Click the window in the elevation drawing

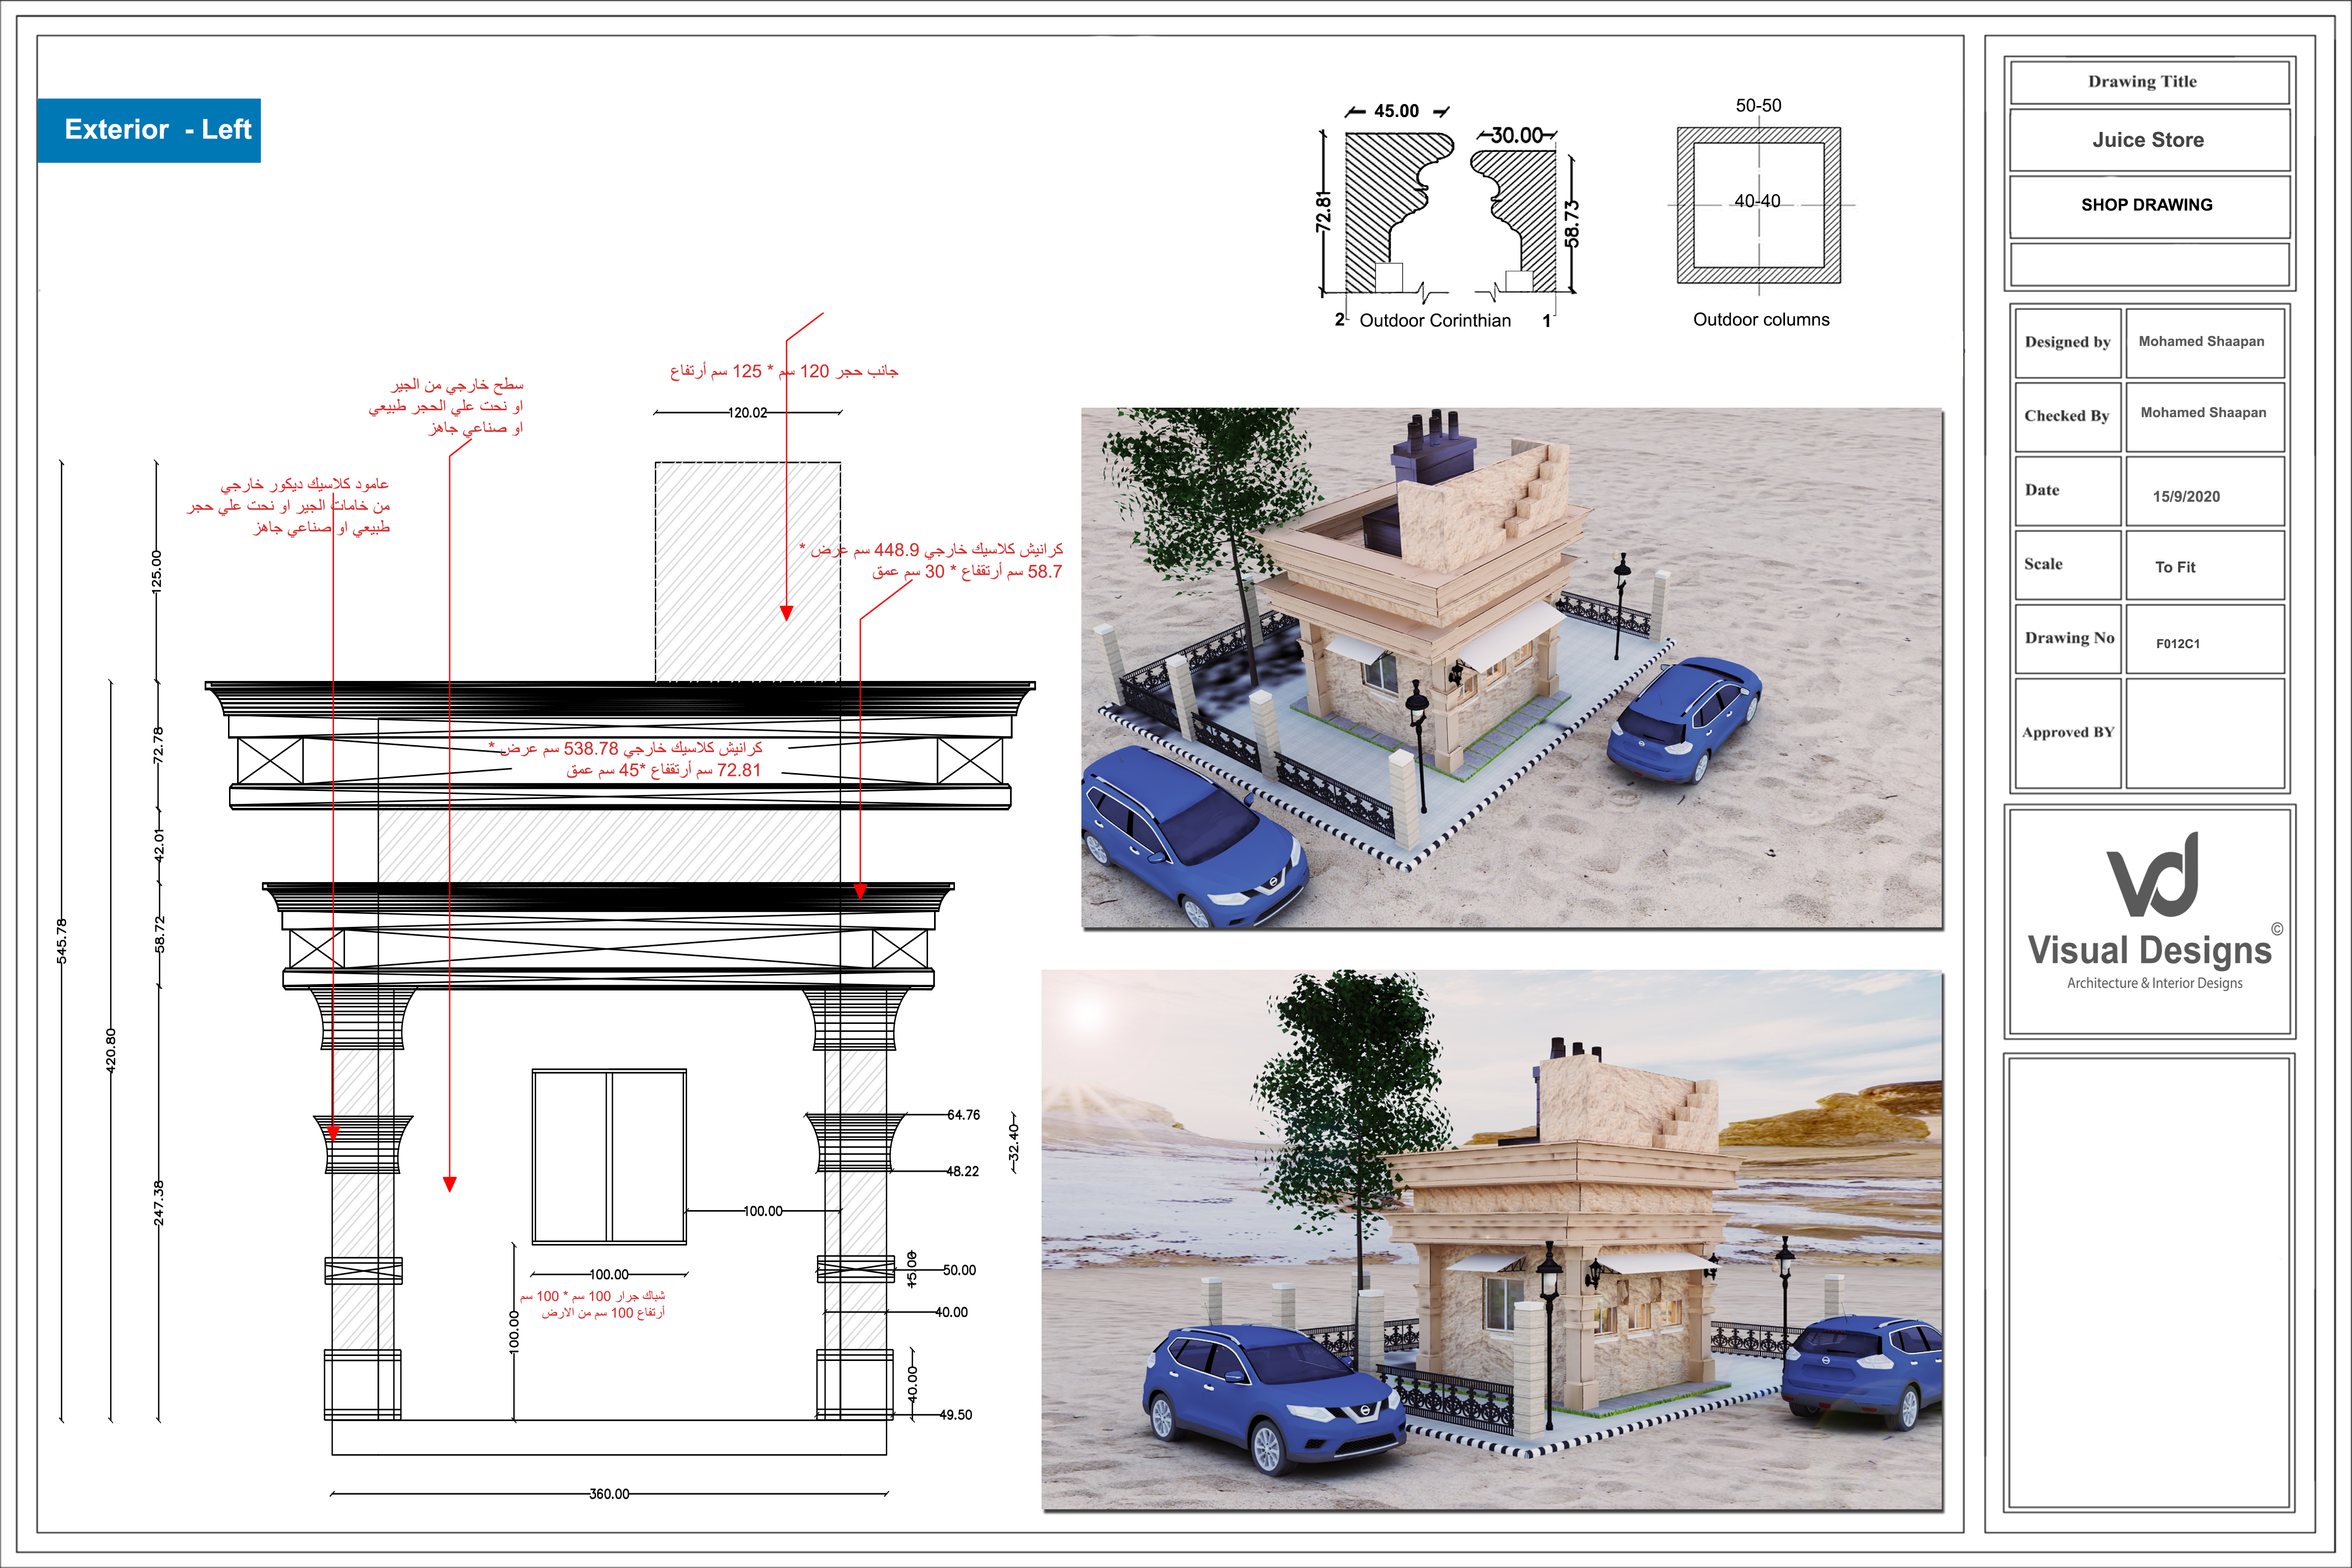[x=609, y=1157]
